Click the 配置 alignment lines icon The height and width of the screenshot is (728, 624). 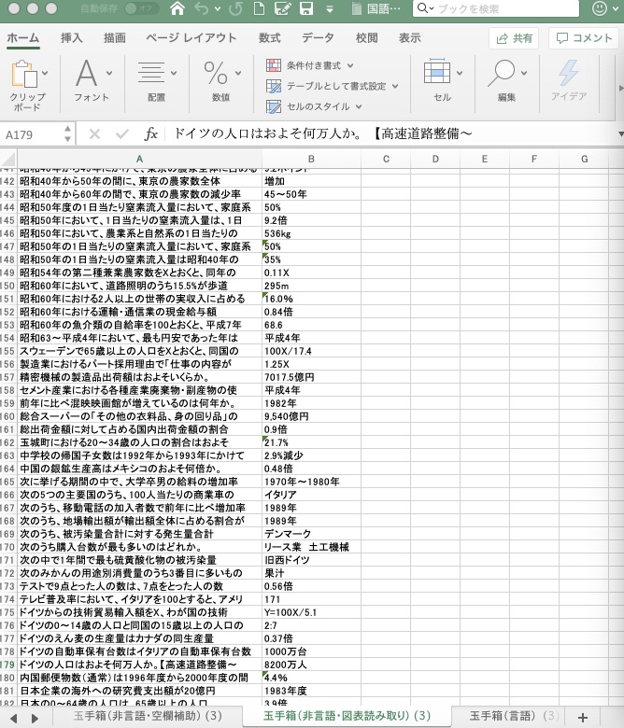tap(151, 73)
